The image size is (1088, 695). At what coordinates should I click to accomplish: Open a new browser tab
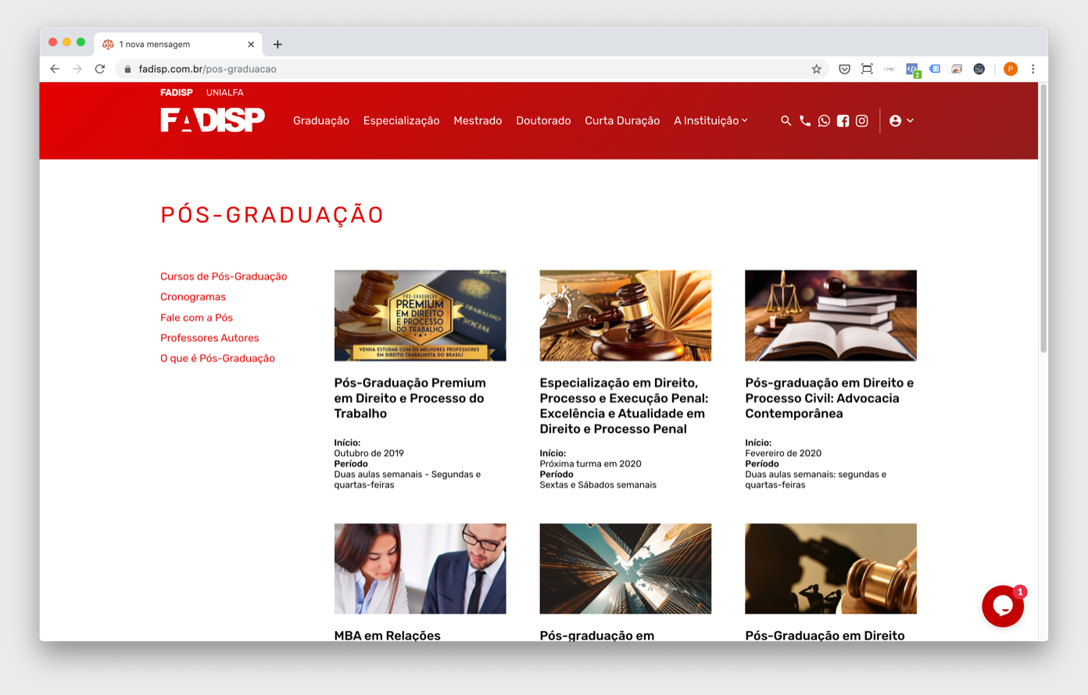click(x=277, y=45)
